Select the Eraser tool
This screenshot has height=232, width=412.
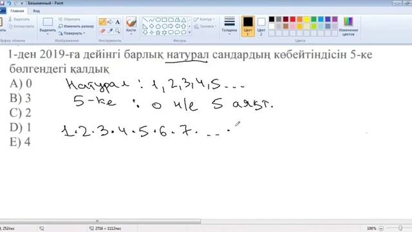point(102,31)
